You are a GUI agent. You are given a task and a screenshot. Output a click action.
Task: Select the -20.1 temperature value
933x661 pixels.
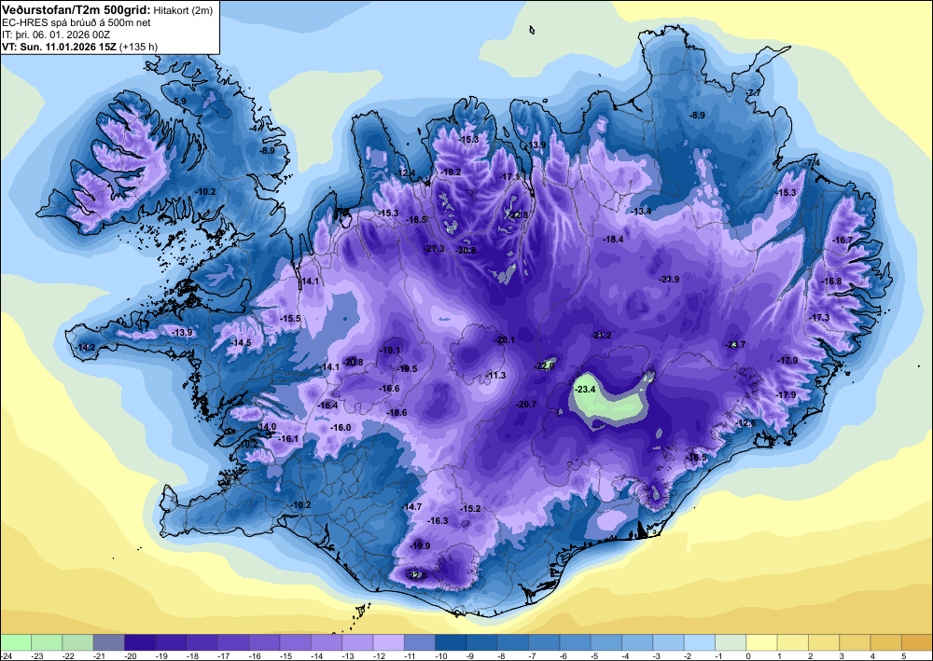[x=505, y=340]
